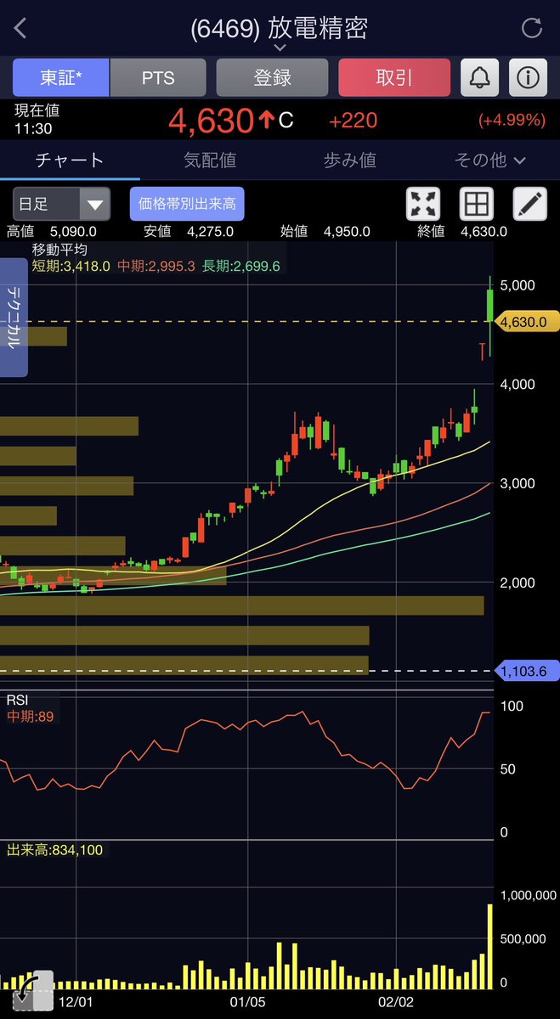Tap the (+4.99%) percent change
This screenshot has height=1019, width=560.
point(512,121)
